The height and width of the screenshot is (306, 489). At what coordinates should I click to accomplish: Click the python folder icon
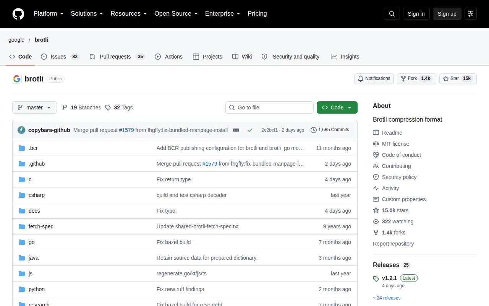[22, 289]
